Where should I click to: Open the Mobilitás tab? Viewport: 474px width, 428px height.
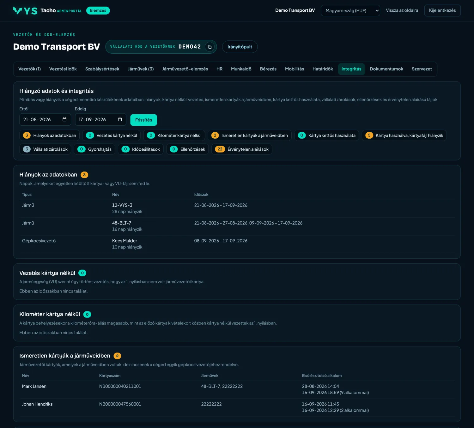tap(295, 69)
